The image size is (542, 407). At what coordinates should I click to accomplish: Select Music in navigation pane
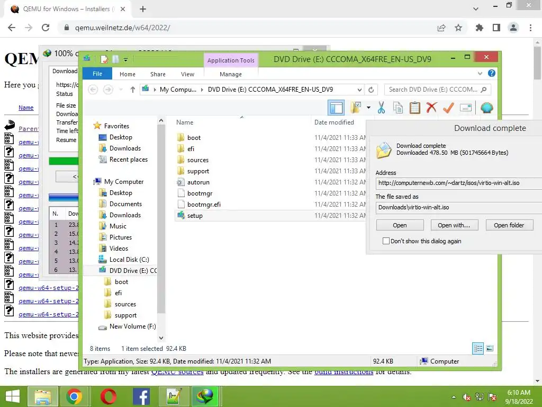click(118, 226)
